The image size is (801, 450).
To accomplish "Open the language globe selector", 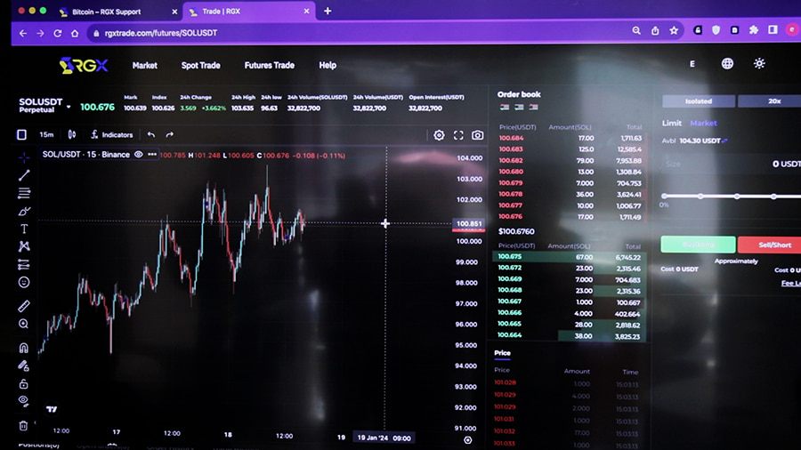I will point(727,64).
